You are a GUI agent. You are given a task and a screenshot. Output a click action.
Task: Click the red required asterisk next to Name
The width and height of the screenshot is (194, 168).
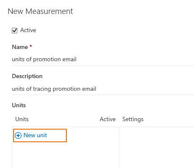pyautogui.click(x=31, y=46)
